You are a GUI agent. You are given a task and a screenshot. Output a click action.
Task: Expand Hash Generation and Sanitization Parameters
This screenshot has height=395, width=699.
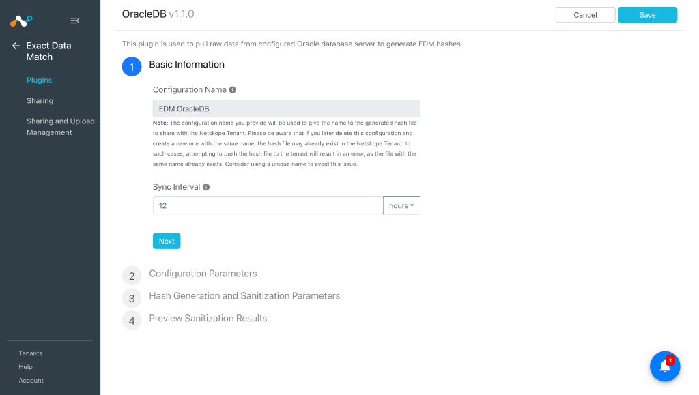(244, 296)
